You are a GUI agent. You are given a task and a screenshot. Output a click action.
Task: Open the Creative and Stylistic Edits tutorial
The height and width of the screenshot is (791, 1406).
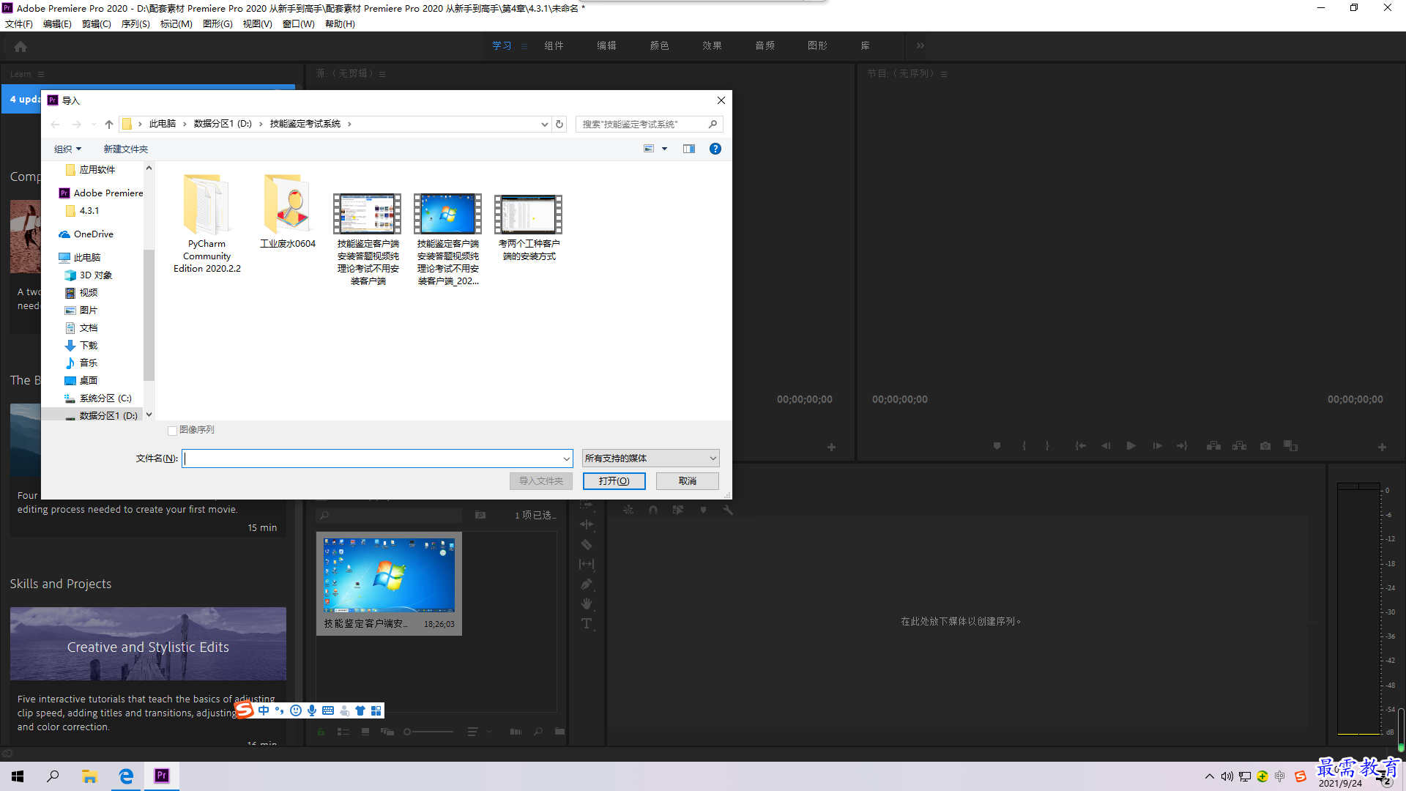pyautogui.click(x=148, y=644)
